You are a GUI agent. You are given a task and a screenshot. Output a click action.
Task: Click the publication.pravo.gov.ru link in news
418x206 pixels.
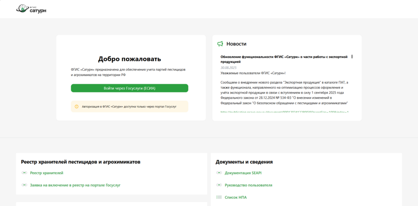tap(284, 112)
